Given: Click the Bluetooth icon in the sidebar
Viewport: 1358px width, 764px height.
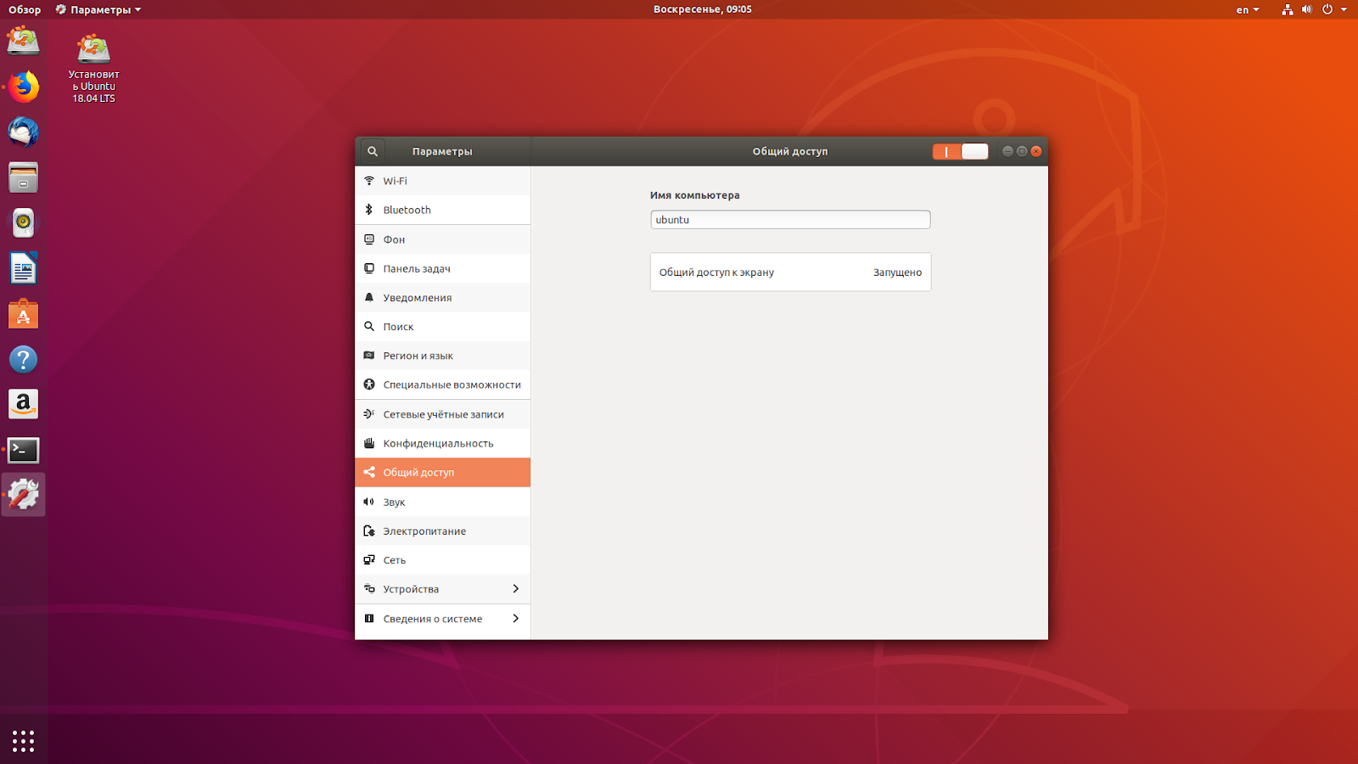Looking at the screenshot, I should (x=369, y=210).
